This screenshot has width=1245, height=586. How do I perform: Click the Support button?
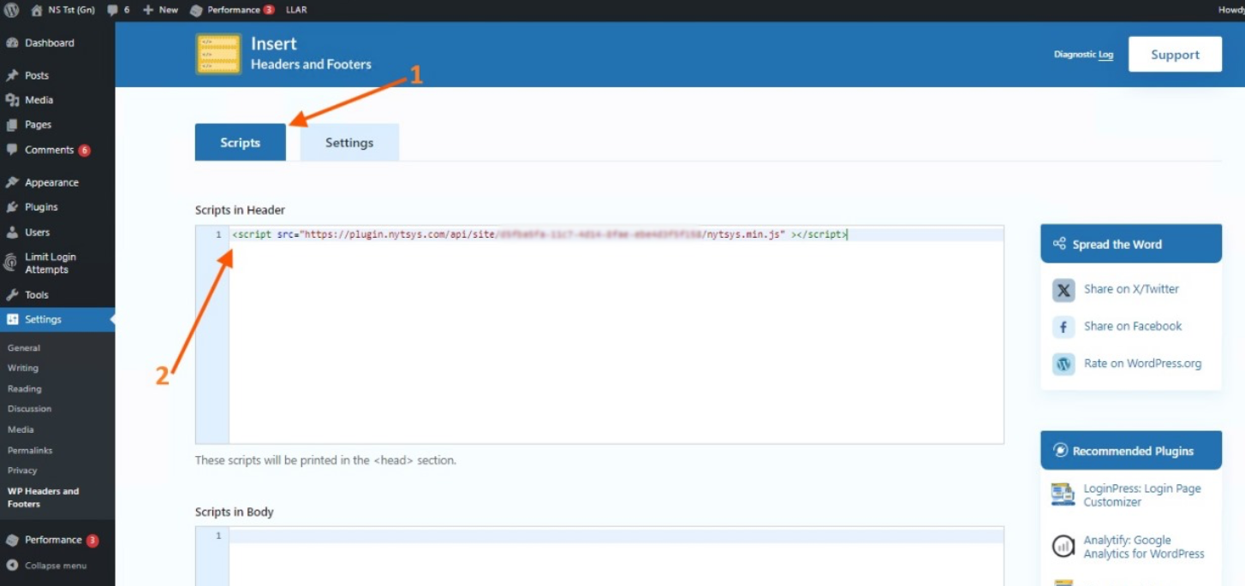click(1175, 55)
